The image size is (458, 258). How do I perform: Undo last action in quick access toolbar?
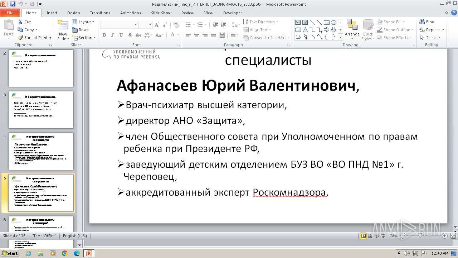point(21,4)
